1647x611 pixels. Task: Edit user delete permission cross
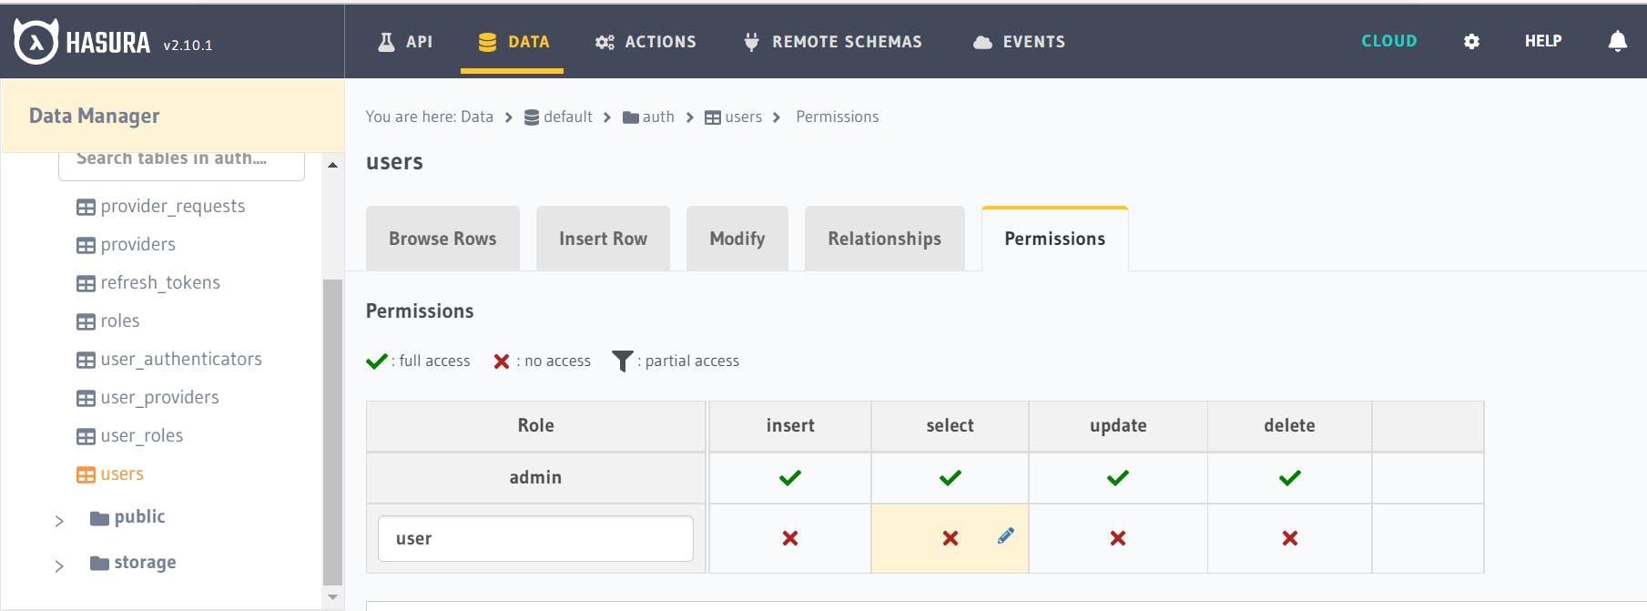pos(1290,538)
